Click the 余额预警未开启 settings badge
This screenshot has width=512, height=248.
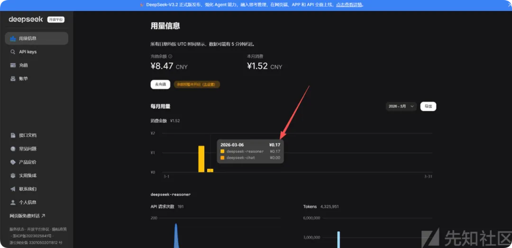[x=197, y=84]
